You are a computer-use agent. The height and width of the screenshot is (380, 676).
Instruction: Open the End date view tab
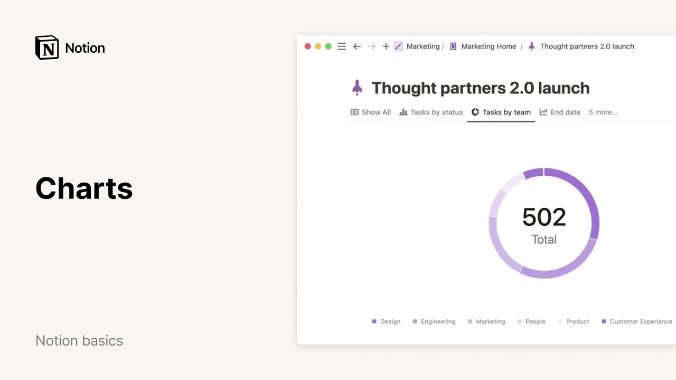pos(560,112)
